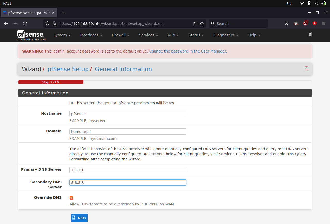Open the Interfaces dropdown menu
Image resolution: width=330 pixels, height=224 pixels.
click(91, 35)
